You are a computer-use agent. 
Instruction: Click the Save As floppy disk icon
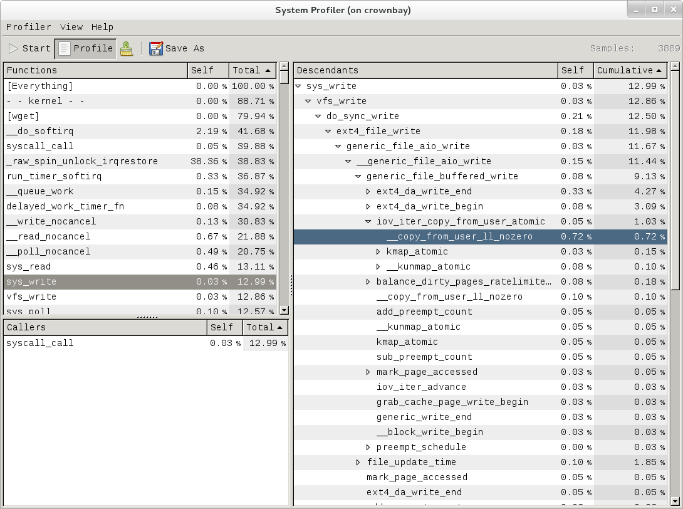[x=155, y=48]
